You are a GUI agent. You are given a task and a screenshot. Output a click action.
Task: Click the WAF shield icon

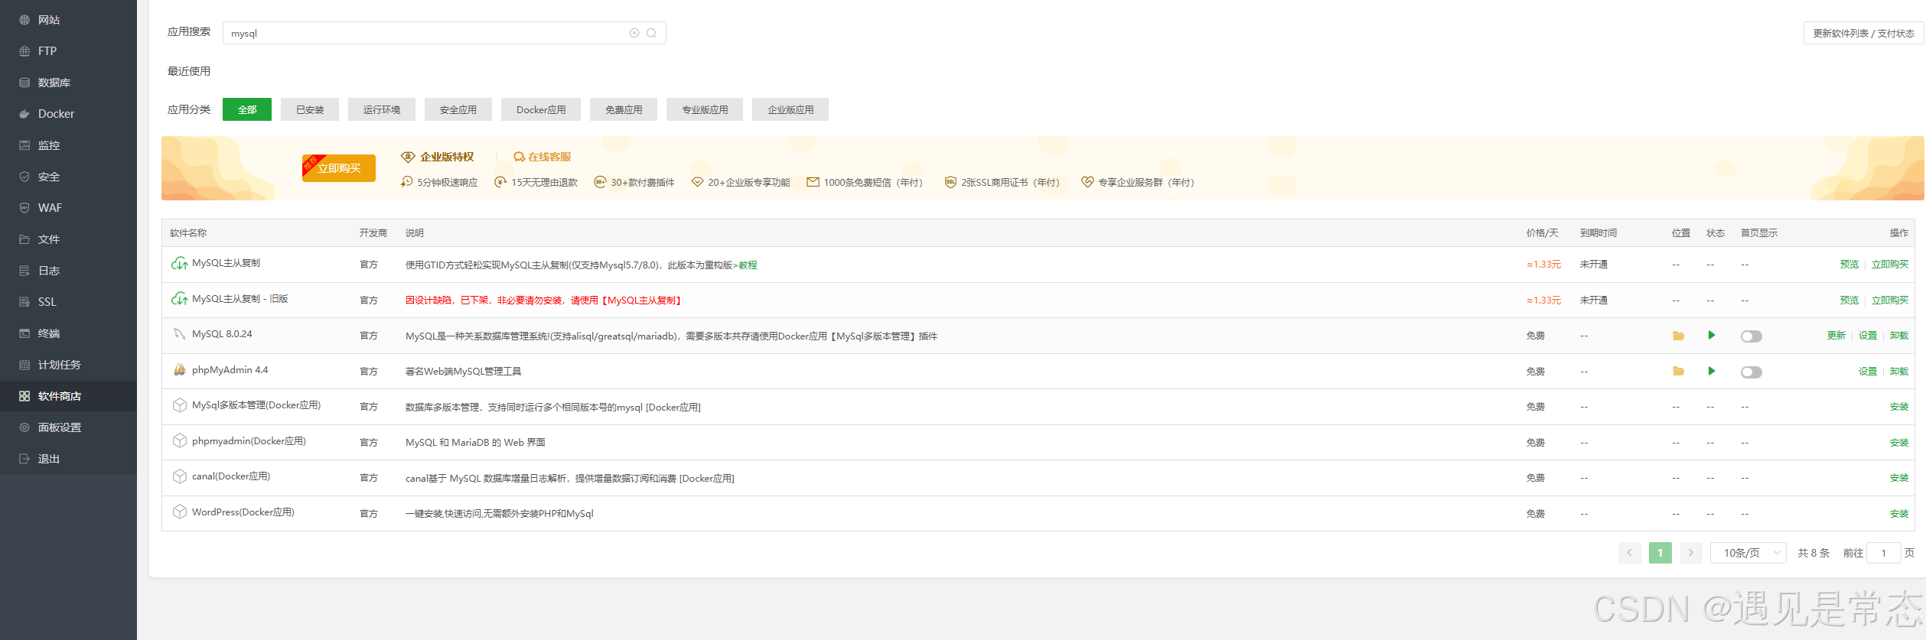click(x=24, y=208)
